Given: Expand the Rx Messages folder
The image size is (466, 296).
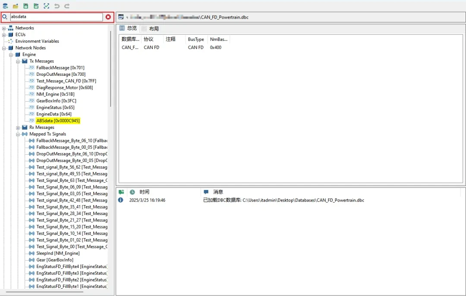Looking at the screenshot, I should [18, 128].
